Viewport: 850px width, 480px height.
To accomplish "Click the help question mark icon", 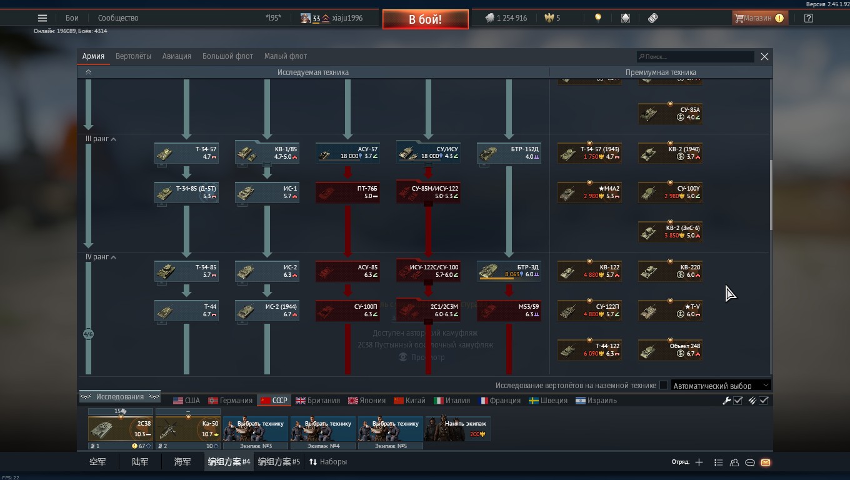I will point(809,18).
